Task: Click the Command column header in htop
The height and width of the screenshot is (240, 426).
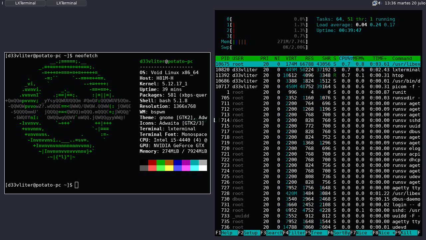Action: (x=402, y=58)
